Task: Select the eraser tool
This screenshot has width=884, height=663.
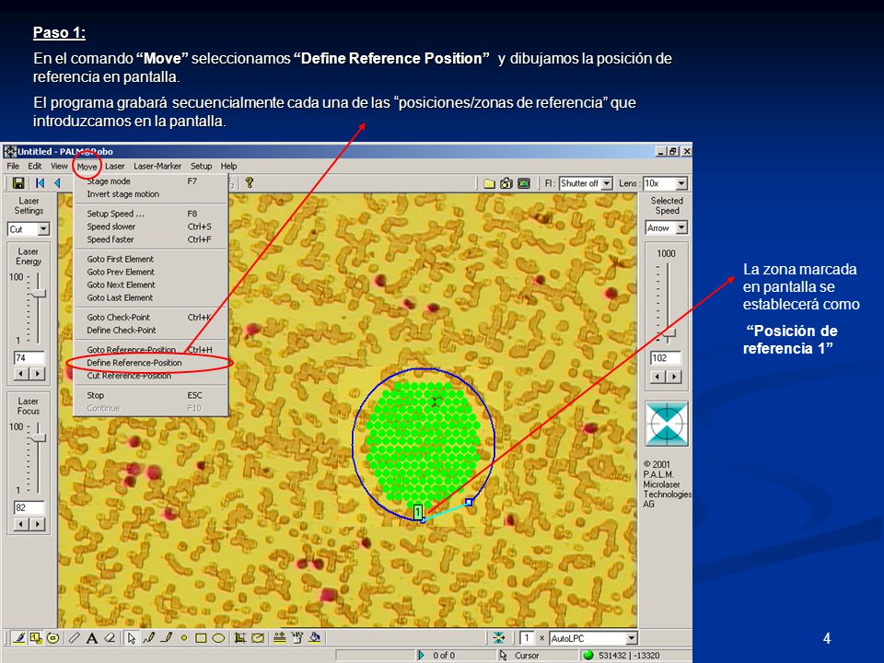Action: [x=110, y=637]
